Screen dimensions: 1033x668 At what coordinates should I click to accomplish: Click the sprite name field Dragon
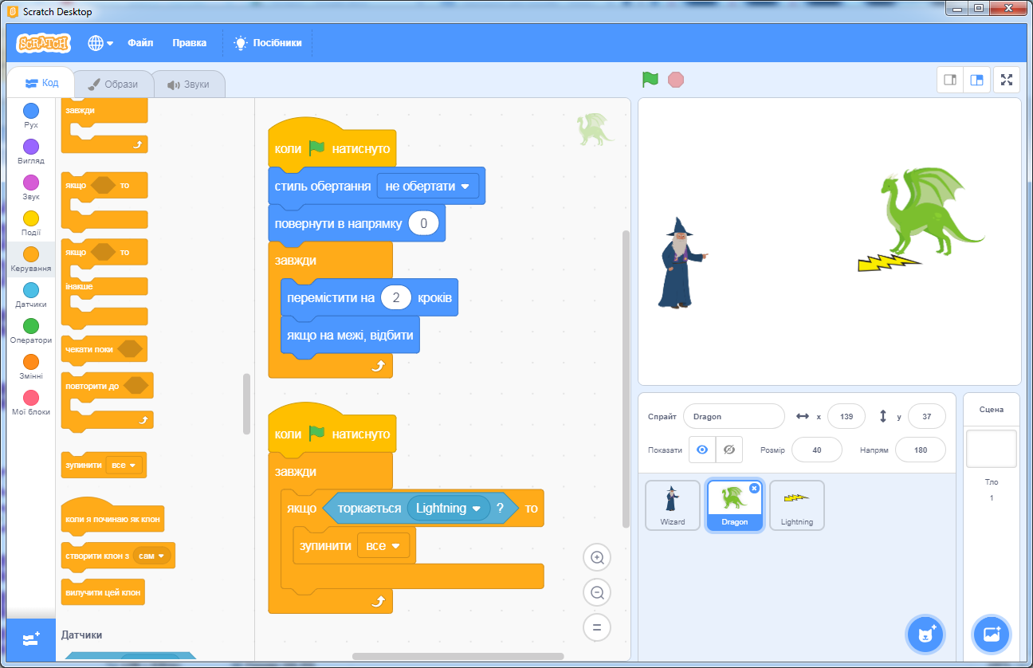click(734, 416)
